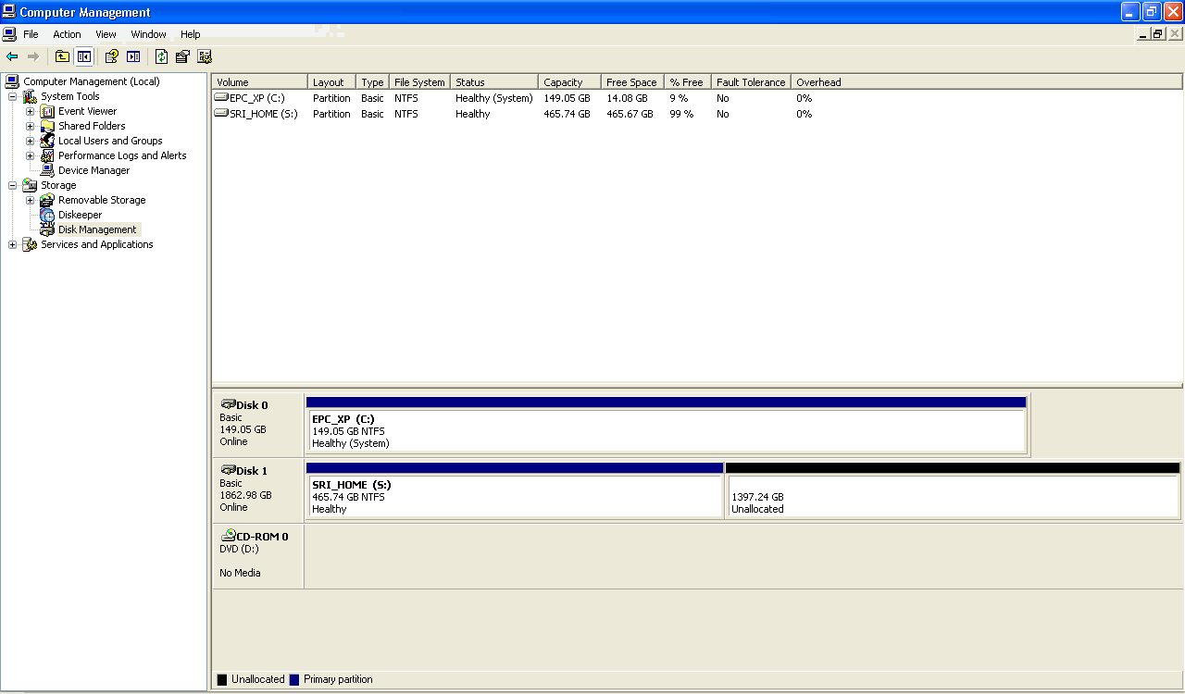Screen dimensions: 1185x694
Task: Open the View menu
Action: 106,34
